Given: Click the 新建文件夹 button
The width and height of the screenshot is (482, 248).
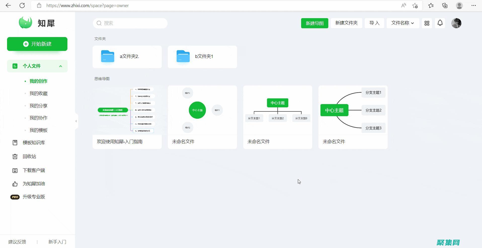Looking at the screenshot, I should (346, 23).
